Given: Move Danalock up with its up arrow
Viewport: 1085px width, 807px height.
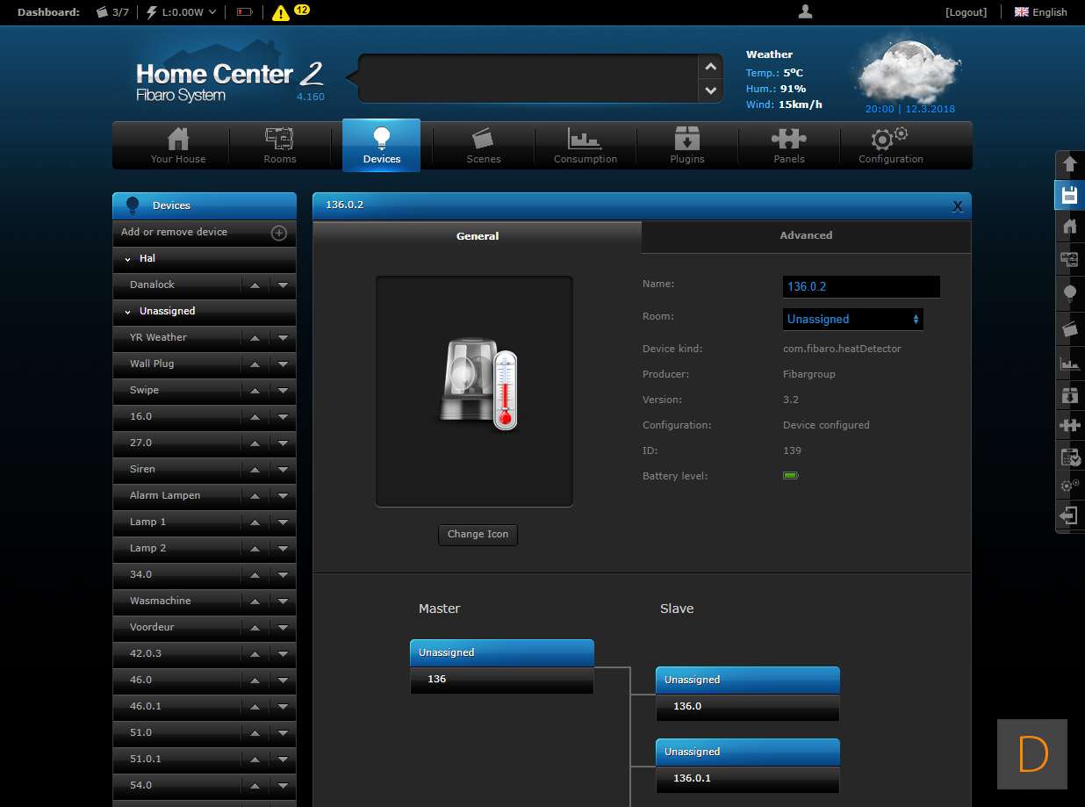Looking at the screenshot, I should coord(255,285).
